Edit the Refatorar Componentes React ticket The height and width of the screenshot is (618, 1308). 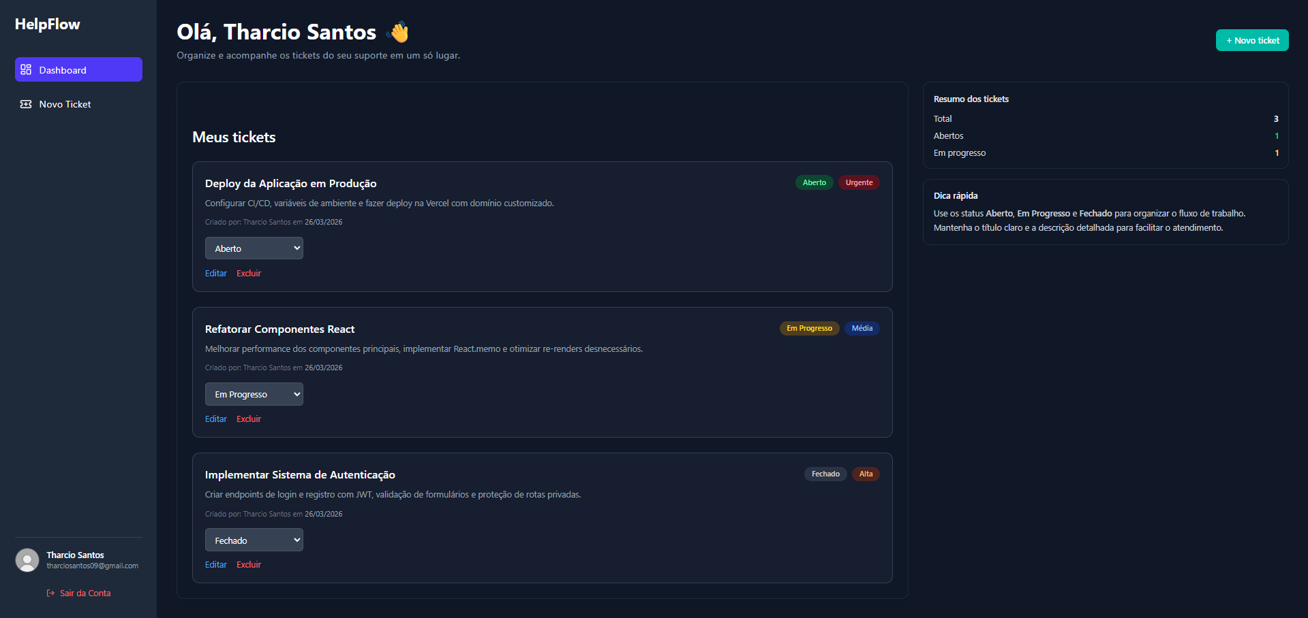(x=216, y=419)
